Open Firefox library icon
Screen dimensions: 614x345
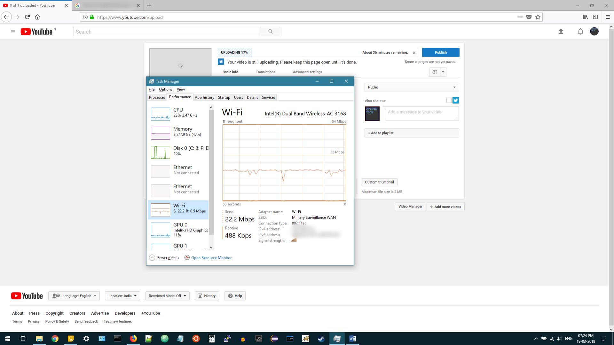pyautogui.click(x=585, y=17)
